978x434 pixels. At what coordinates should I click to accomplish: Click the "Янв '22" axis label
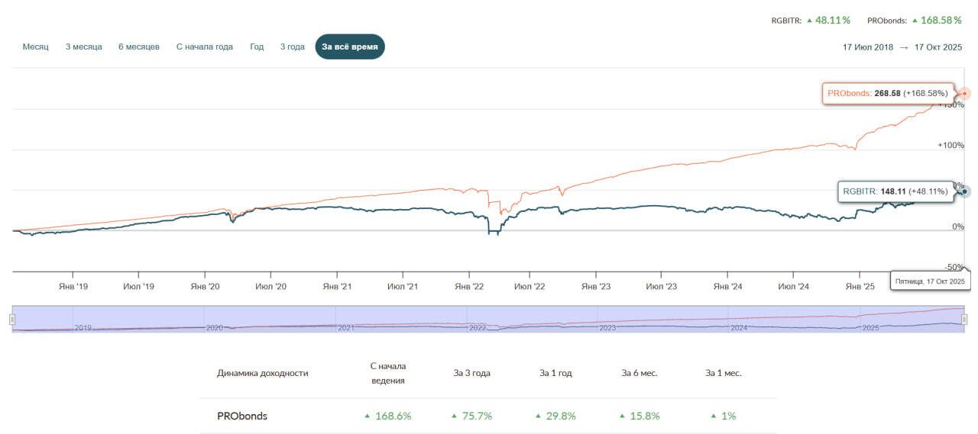pos(469,287)
